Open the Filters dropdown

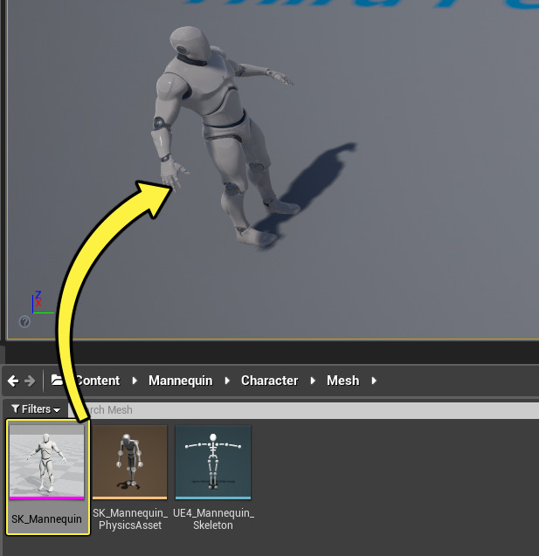pyautogui.click(x=36, y=409)
